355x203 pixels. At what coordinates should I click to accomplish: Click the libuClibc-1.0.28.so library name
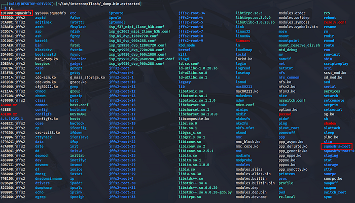point(255,22)
